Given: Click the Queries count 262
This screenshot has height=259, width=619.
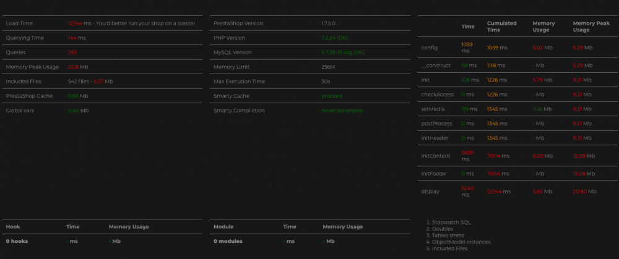Looking at the screenshot, I should click(x=72, y=53).
